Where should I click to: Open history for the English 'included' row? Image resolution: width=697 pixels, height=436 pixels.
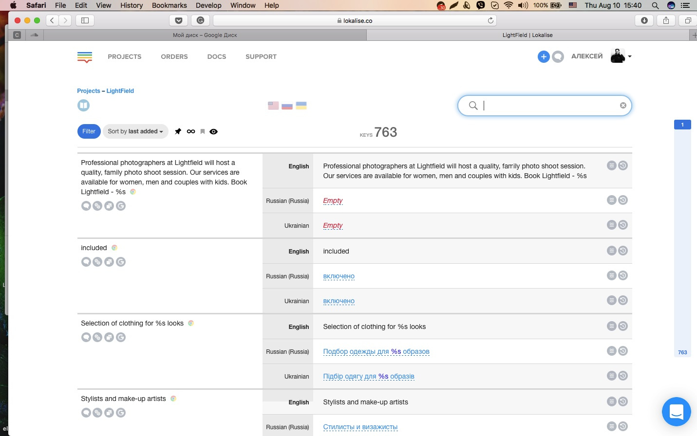pos(623,251)
